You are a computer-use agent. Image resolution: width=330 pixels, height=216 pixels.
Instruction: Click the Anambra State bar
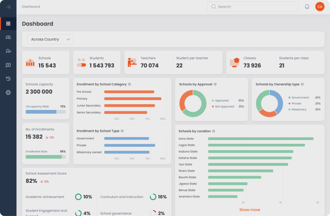[x=223, y=197]
